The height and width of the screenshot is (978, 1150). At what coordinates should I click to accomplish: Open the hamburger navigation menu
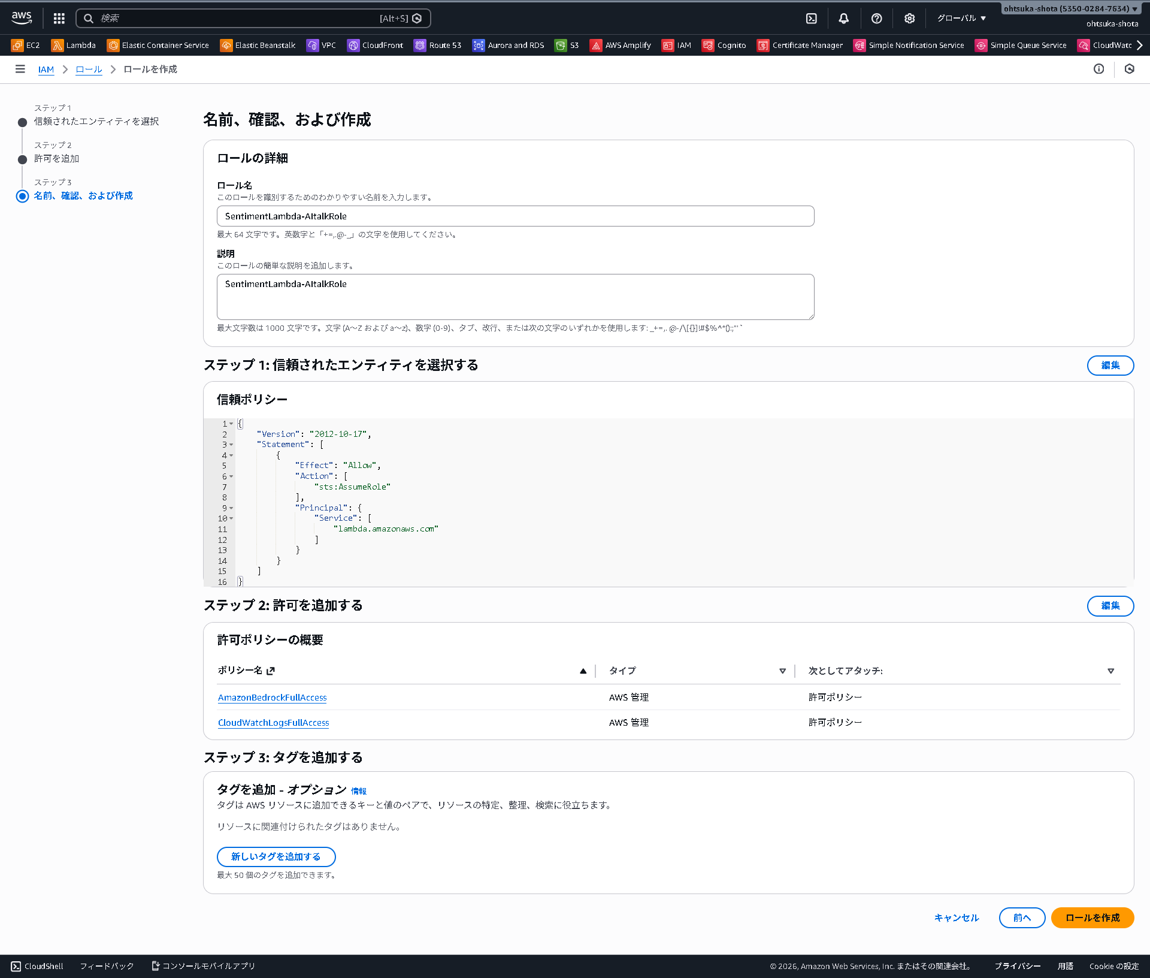(20, 69)
